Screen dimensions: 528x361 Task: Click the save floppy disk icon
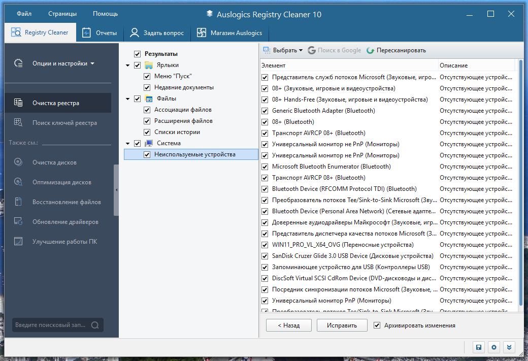pos(478,347)
